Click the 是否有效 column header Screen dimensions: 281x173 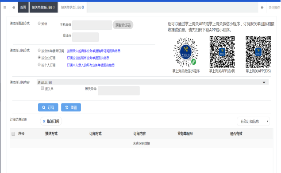coord(236,134)
